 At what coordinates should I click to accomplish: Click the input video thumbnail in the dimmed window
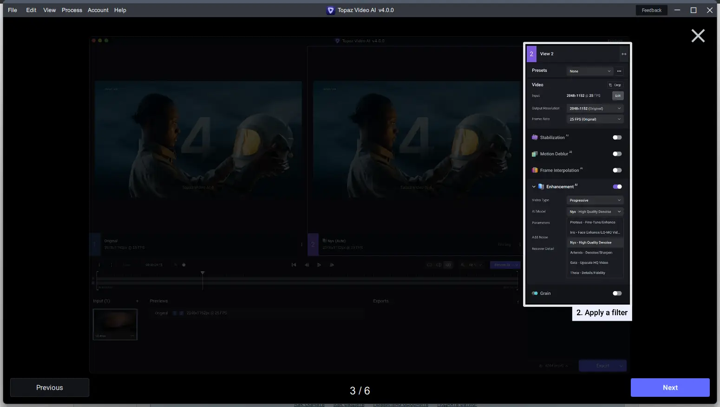pyautogui.click(x=115, y=324)
